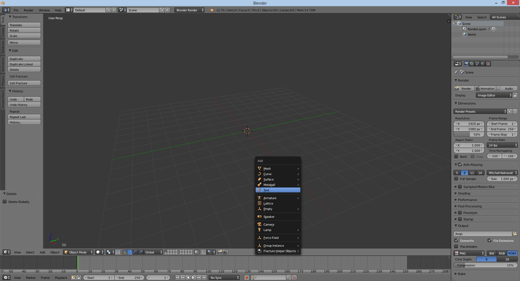This screenshot has width=520, height=281.
Task: Open the World properties tab
Action: click(x=483, y=64)
